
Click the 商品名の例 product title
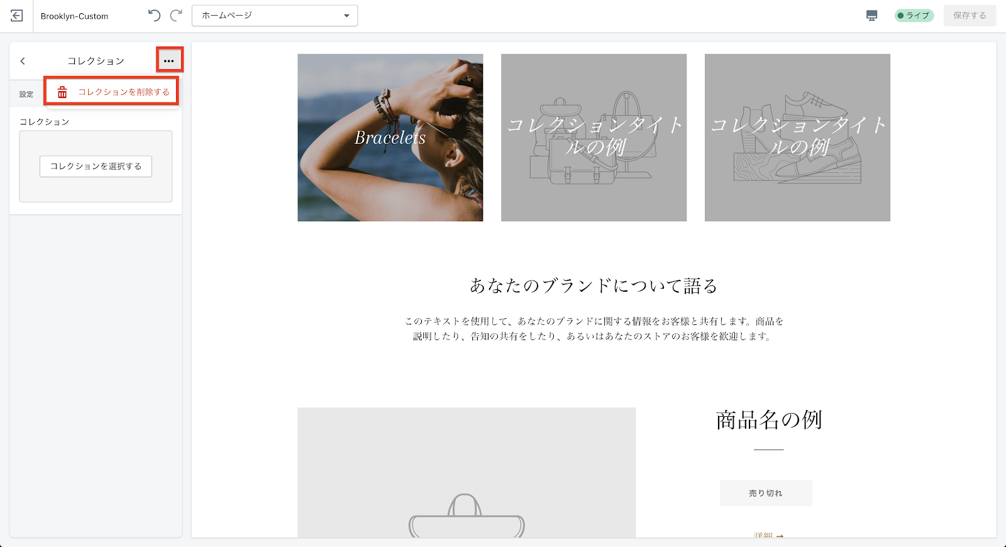(x=768, y=420)
